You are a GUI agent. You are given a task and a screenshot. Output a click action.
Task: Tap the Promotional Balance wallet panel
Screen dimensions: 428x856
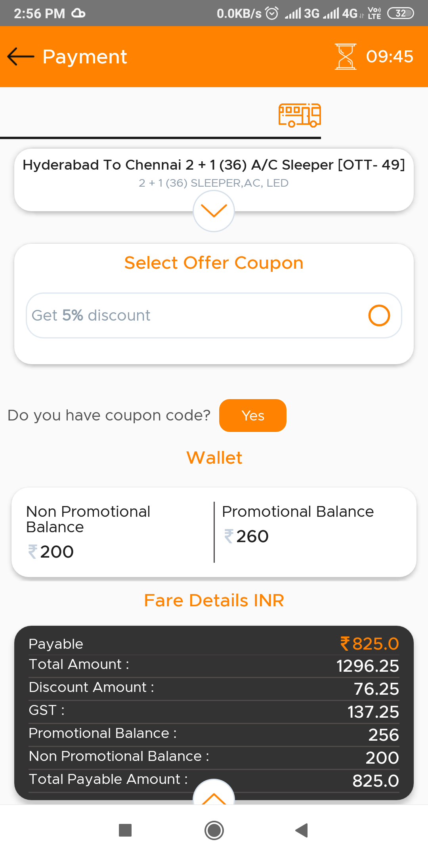tap(315, 532)
